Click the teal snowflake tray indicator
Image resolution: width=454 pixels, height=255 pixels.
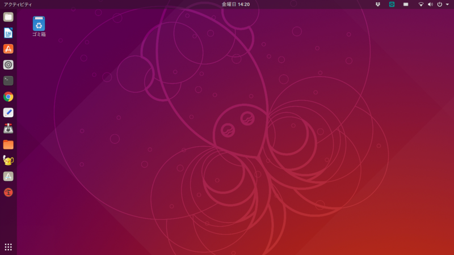392,5
